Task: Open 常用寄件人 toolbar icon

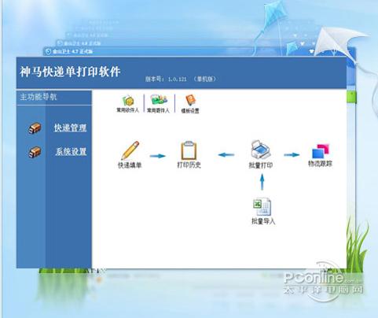Action: (159, 101)
